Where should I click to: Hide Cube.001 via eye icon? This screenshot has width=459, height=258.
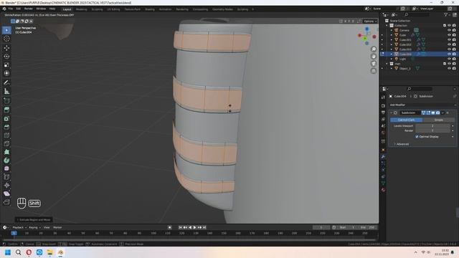pos(449,40)
